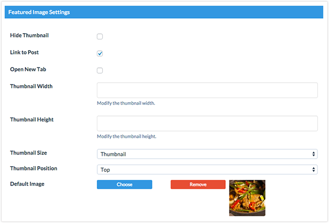The height and width of the screenshot is (223, 329).
Task: Focus the Thumbnail Height input field
Action: pyautogui.click(x=207, y=124)
